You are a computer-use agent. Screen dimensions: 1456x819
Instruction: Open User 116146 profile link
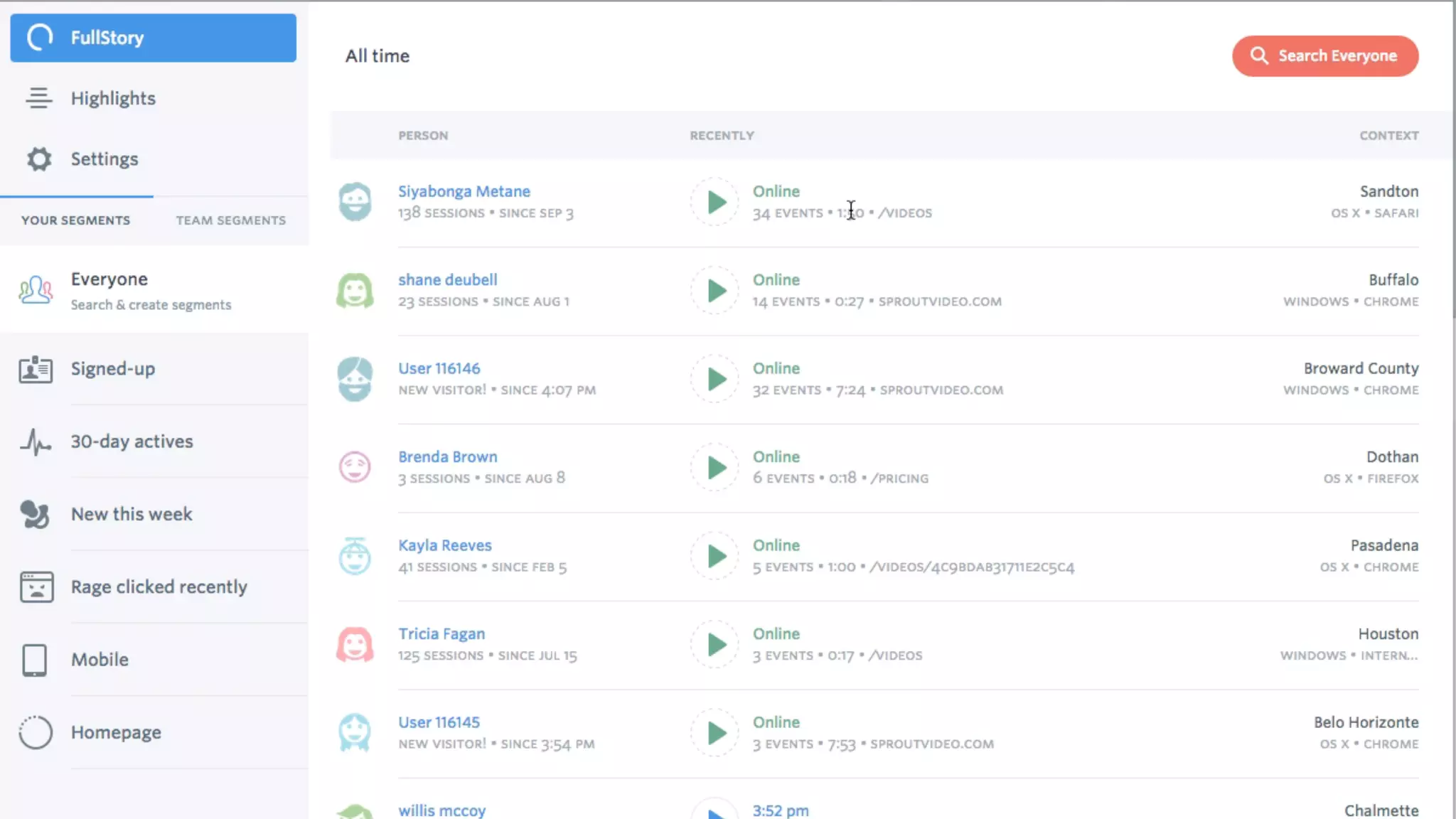[439, 368]
